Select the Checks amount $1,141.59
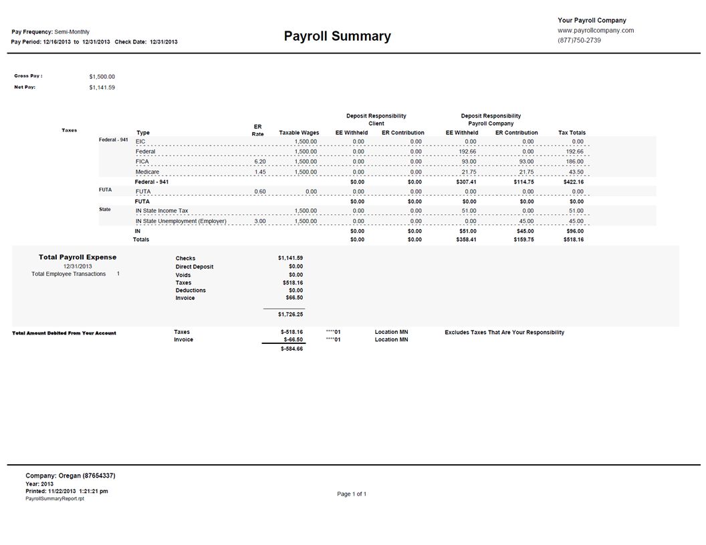Screen dimensions: 706x545 [x=290, y=258]
